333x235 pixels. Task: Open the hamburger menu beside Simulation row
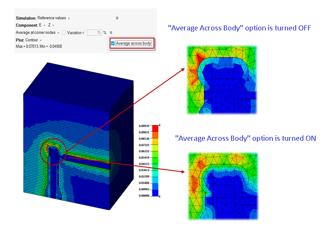click(x=117, y=18)
